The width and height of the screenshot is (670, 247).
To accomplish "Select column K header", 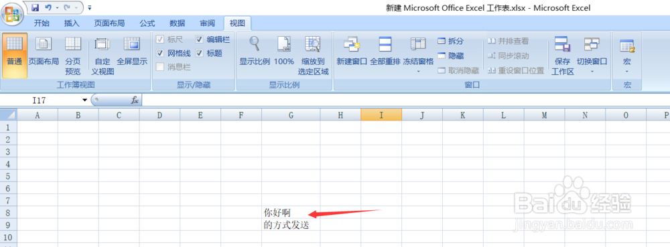I will coord(463,115).
